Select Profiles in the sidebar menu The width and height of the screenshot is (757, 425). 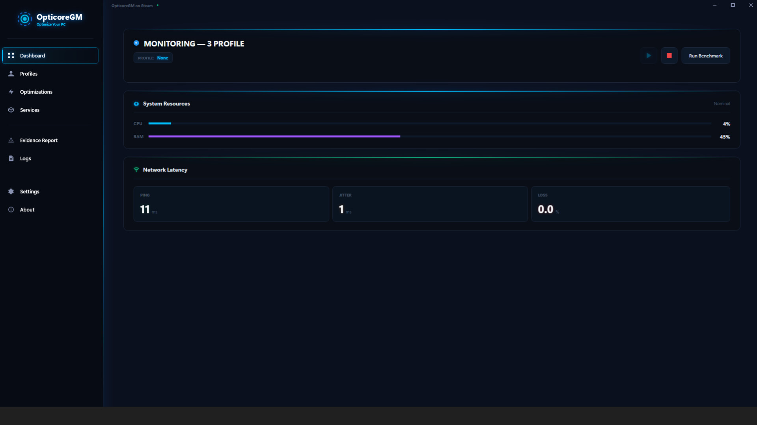[x=29, y=73]
